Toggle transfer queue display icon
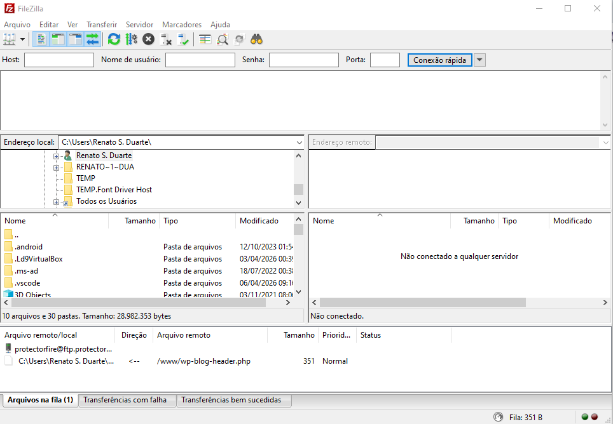The height and width of the screenshot is (424, 613). point(93,39)
